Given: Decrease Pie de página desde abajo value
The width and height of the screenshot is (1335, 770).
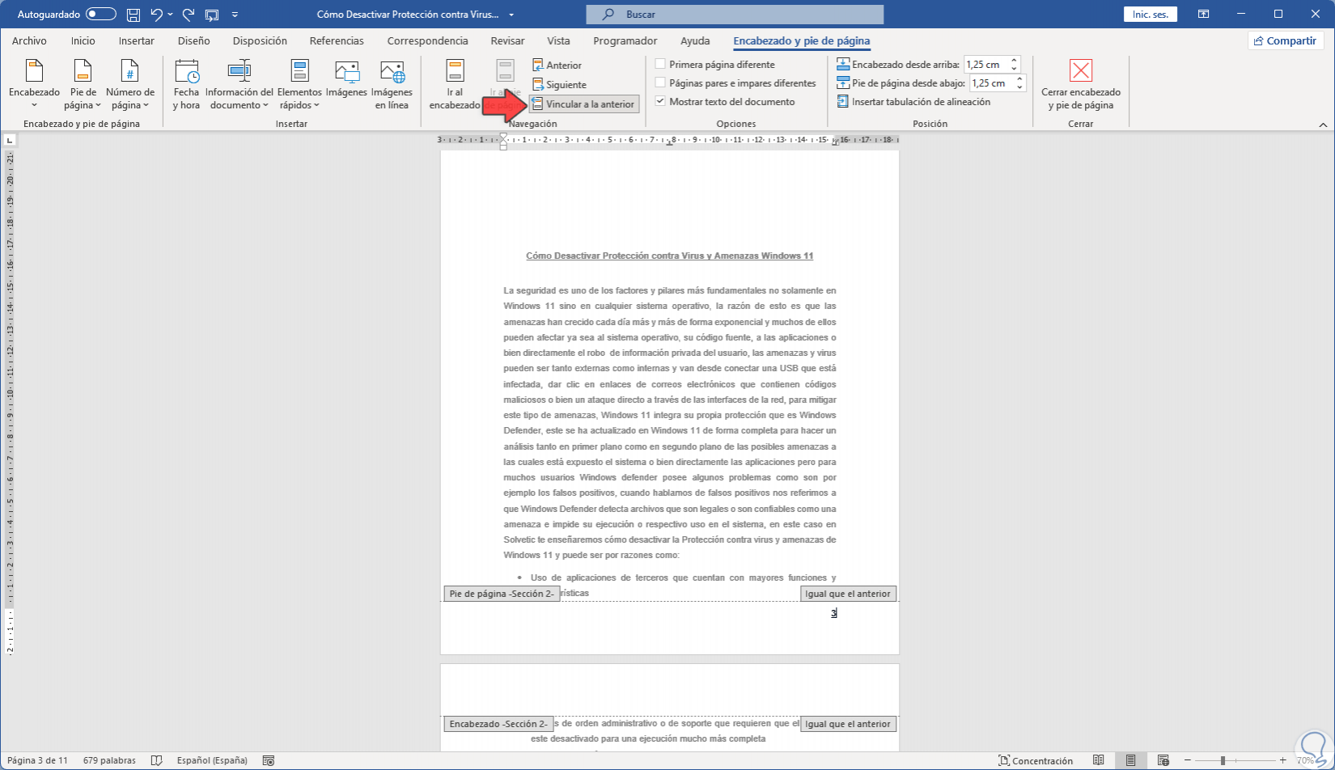Looking at the screenshot, I should 1019,87.
